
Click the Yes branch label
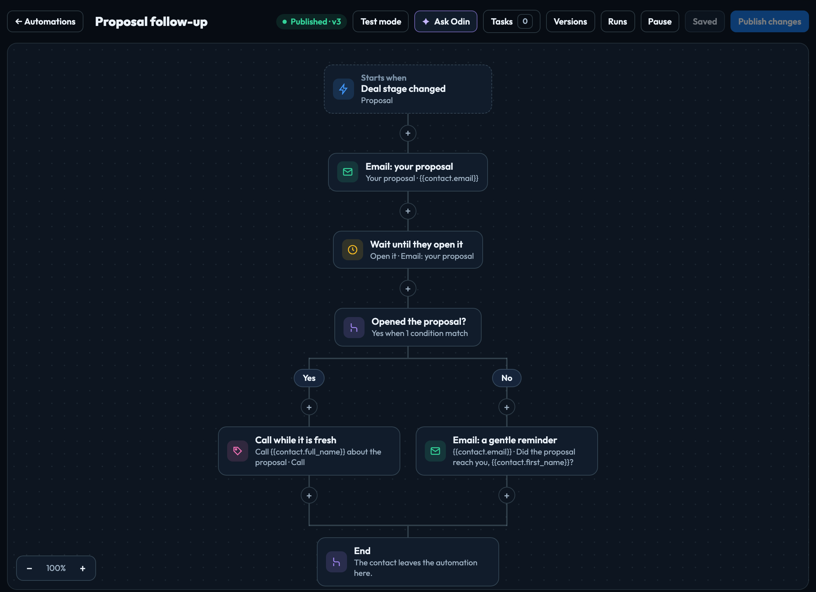click(309, 378)
